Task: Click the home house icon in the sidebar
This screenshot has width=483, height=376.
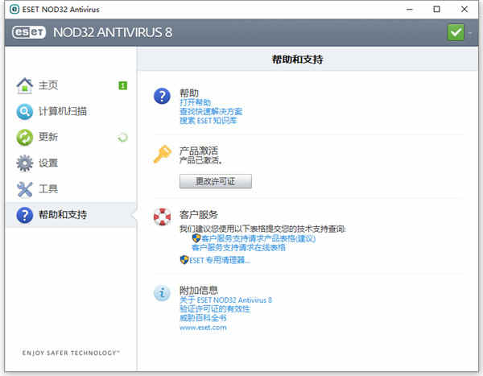Action: click(25, 85)
